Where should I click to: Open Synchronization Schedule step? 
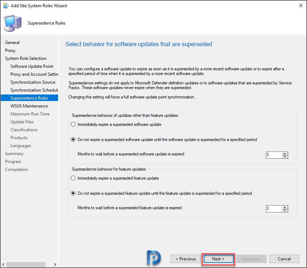pyautogui.click(x=34, y=90)
